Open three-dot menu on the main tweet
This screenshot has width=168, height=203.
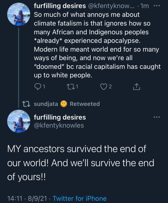(157, 117)
